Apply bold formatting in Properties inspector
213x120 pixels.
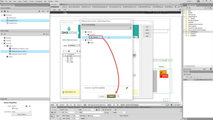click(97, 110)
